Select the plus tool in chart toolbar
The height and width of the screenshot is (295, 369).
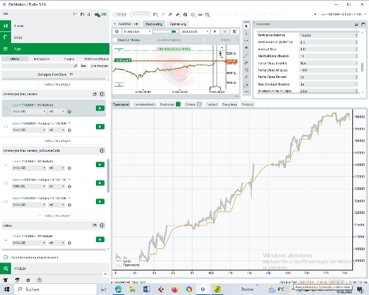point(247,48)
